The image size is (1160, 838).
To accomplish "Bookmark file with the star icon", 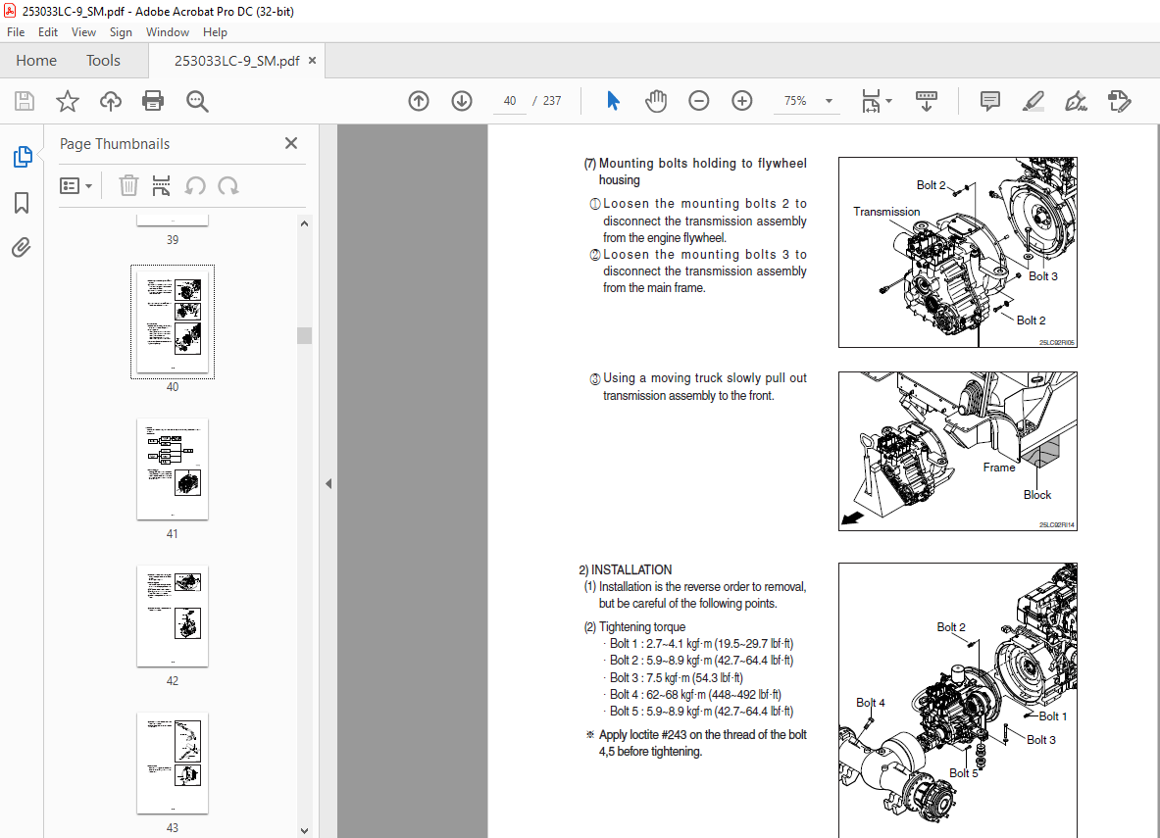I will [67, 101].
